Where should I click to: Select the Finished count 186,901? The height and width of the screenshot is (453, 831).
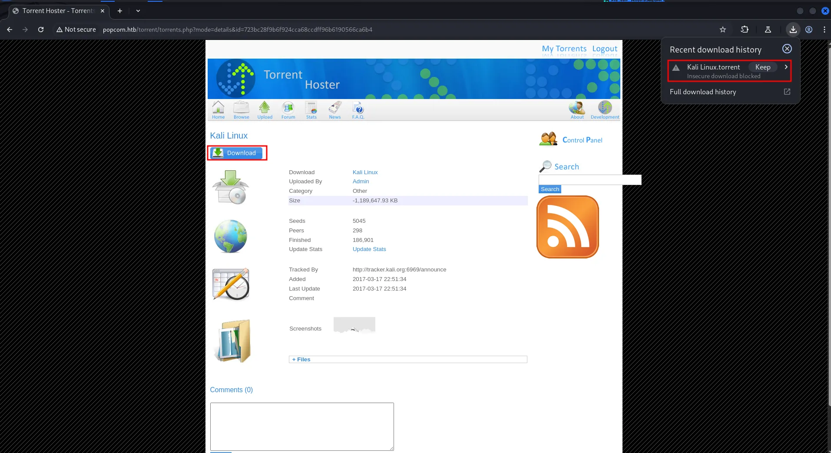pyautogui.click(x=363, y=240)
